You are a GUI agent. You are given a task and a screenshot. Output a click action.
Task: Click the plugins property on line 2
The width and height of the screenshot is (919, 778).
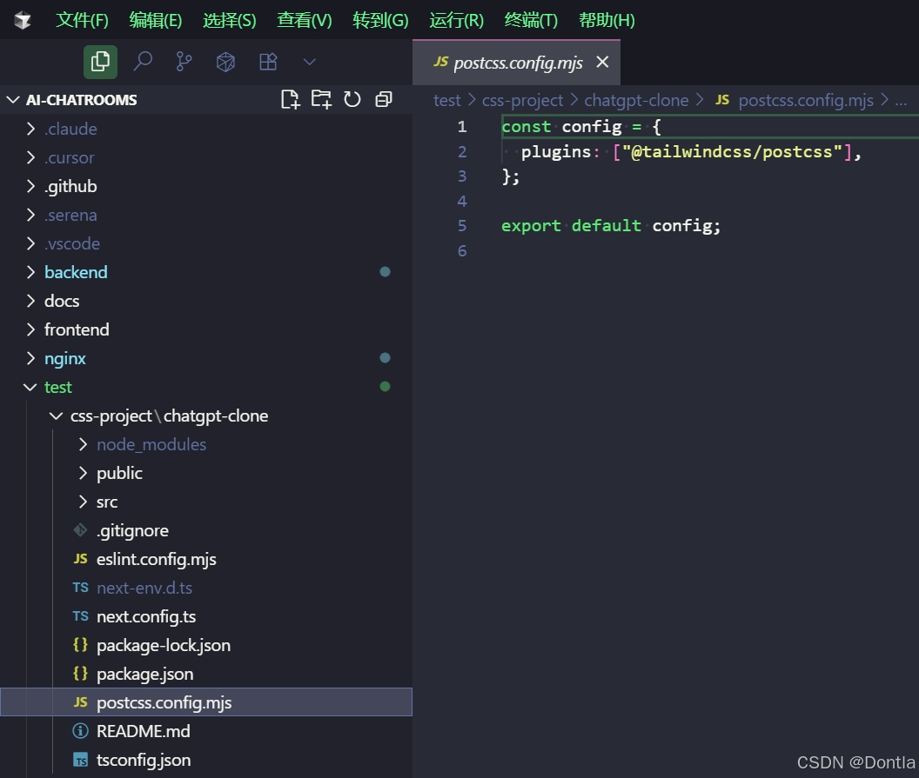(555, 151)
